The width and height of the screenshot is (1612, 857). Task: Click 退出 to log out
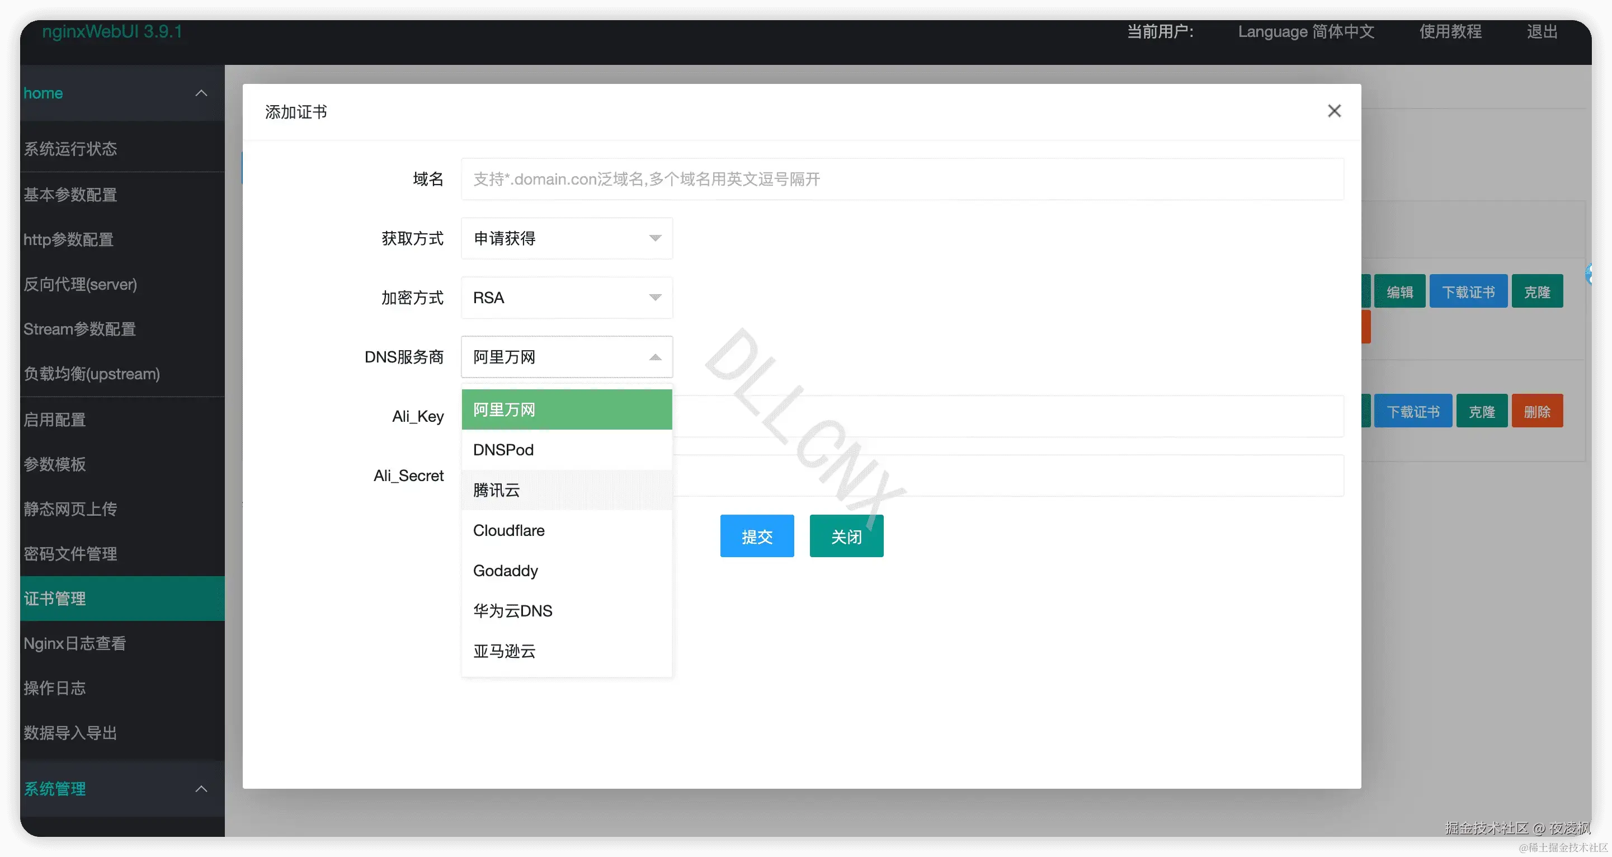tap(1542, 31)
